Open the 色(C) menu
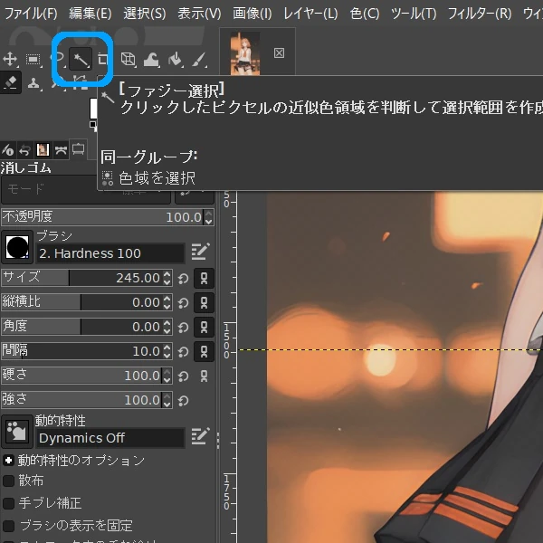 [x=365, y=14]
